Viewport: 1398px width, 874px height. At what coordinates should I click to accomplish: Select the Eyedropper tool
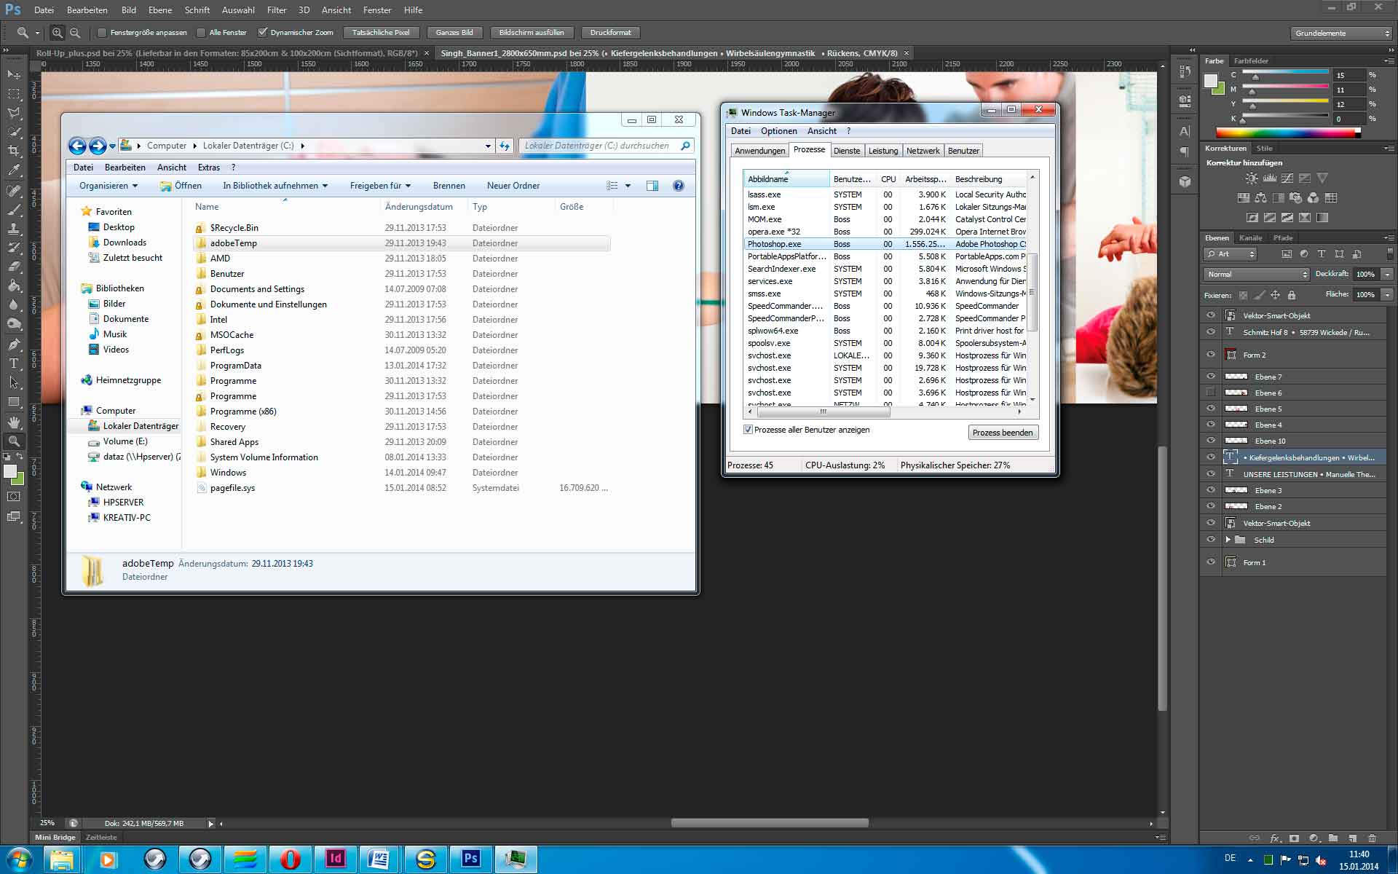(x=14, y=170)
